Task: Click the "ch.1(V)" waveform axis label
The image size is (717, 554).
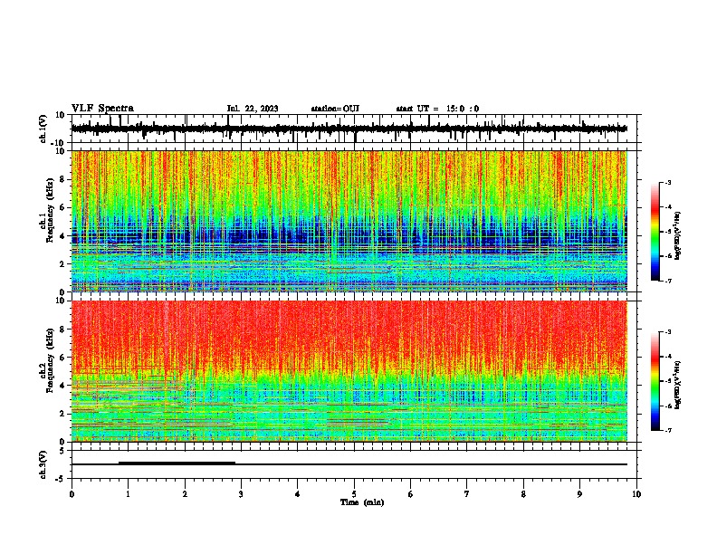Action: pos(43,129)
